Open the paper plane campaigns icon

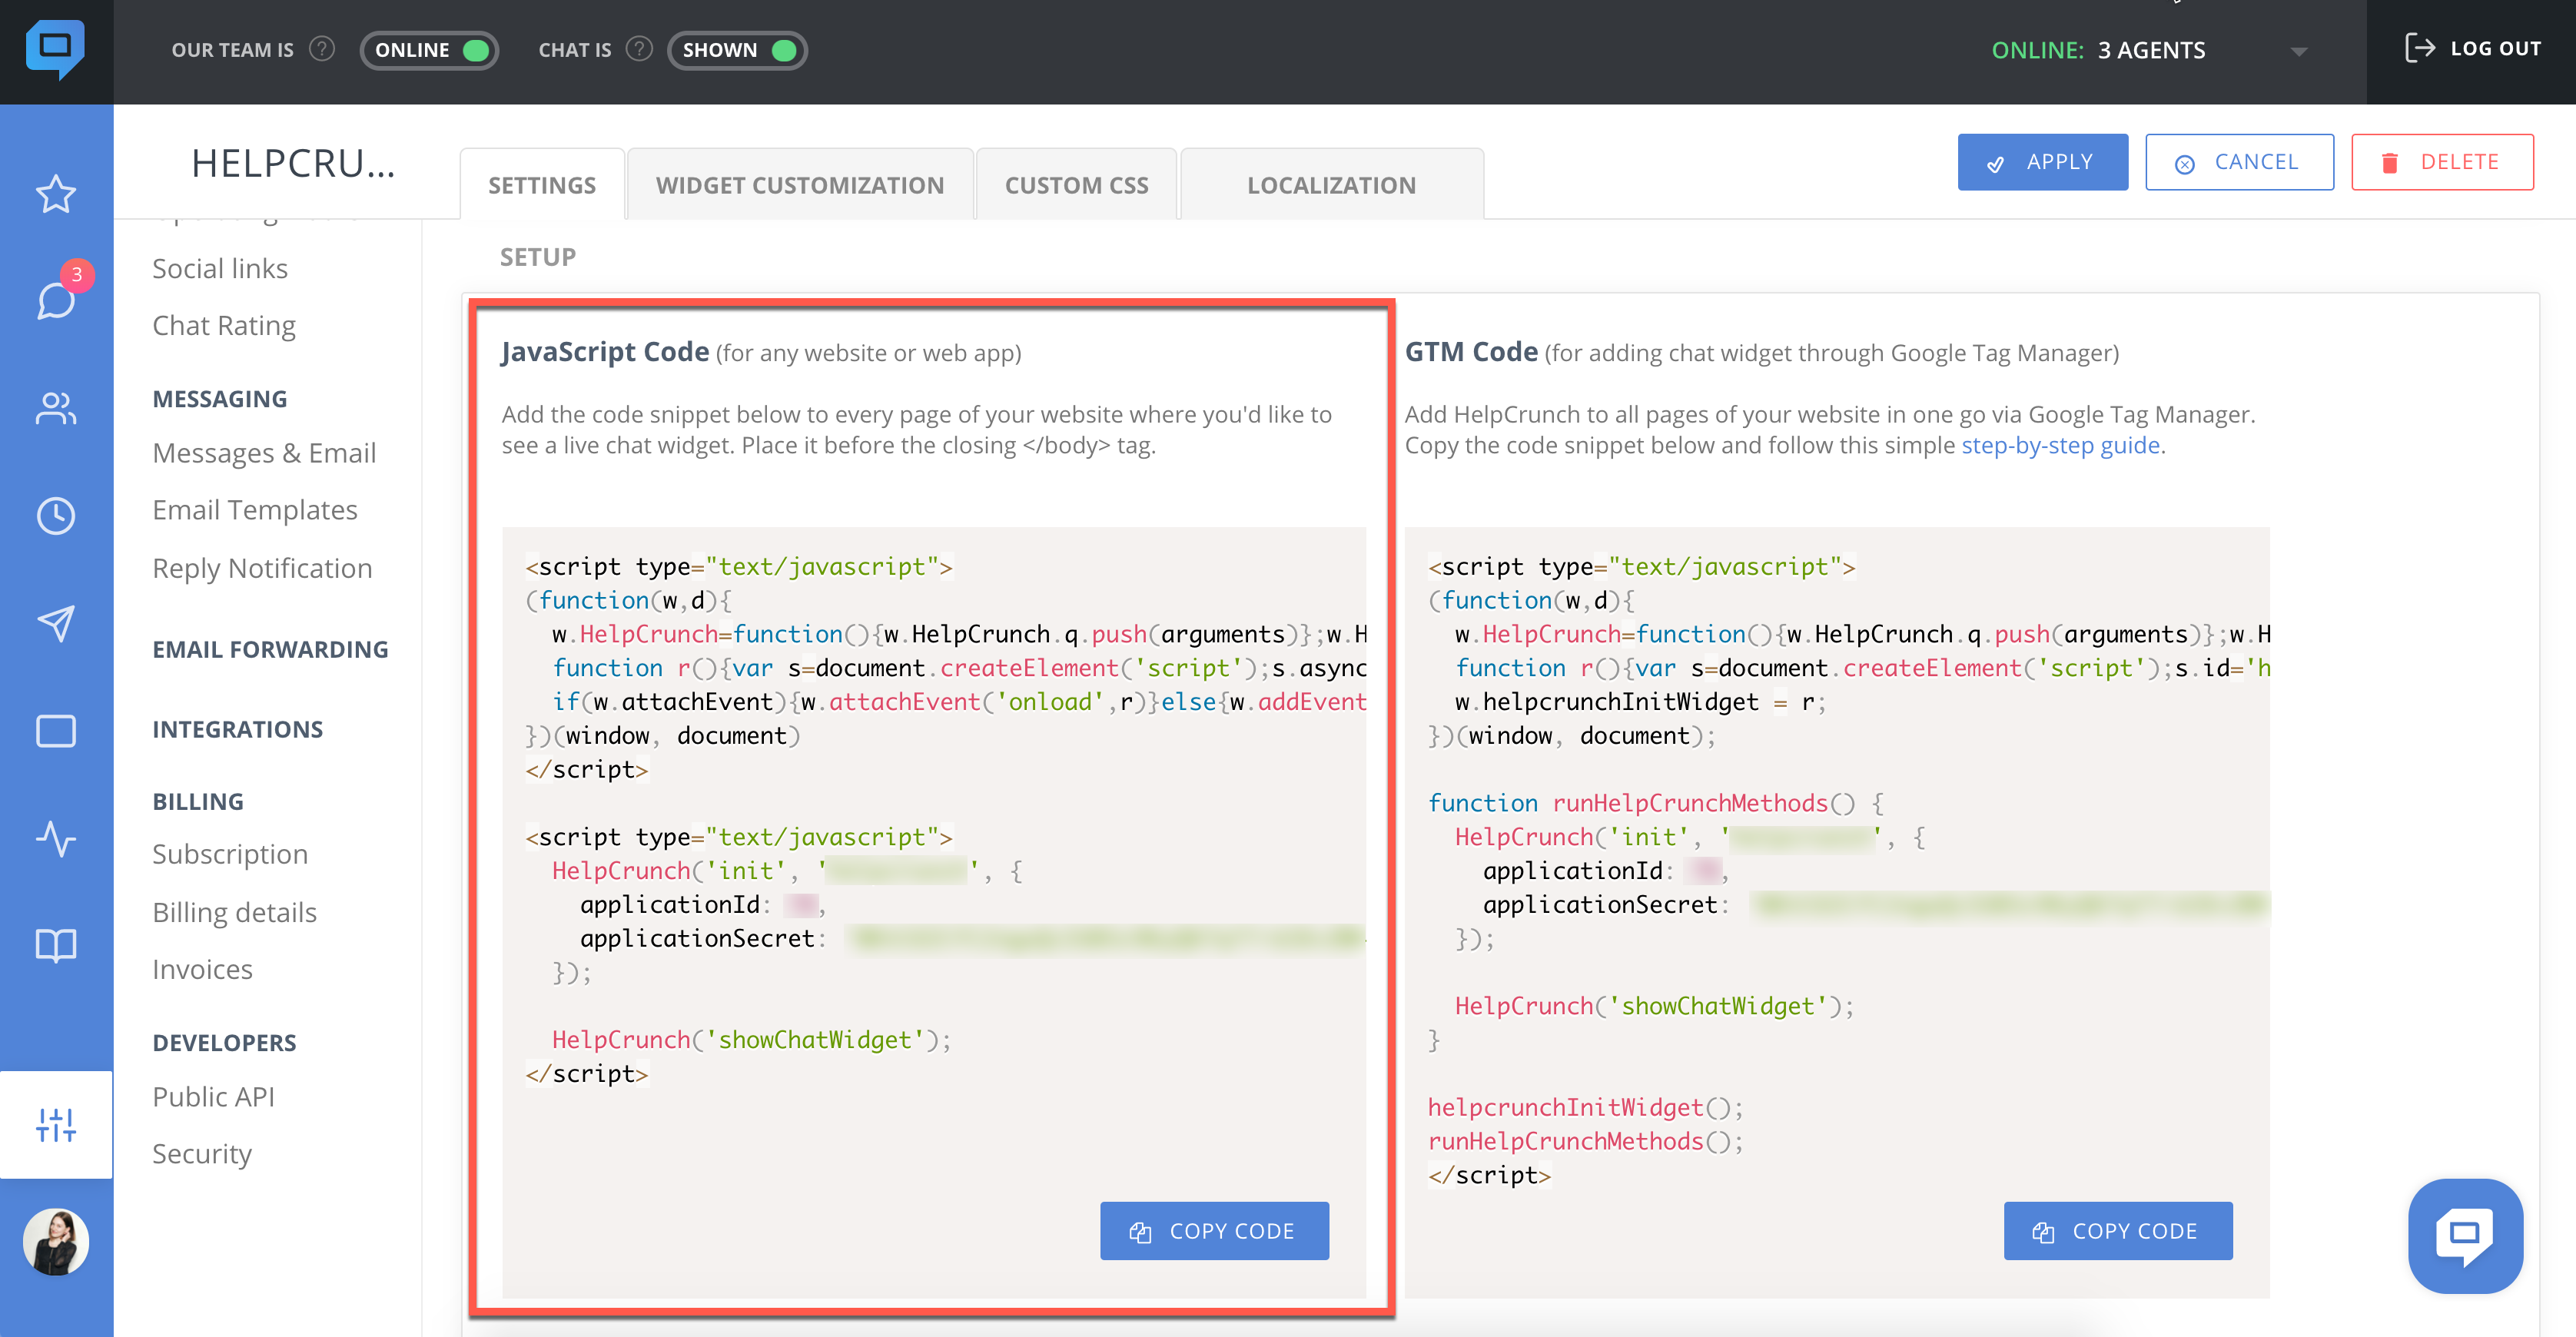click(56, 623)
